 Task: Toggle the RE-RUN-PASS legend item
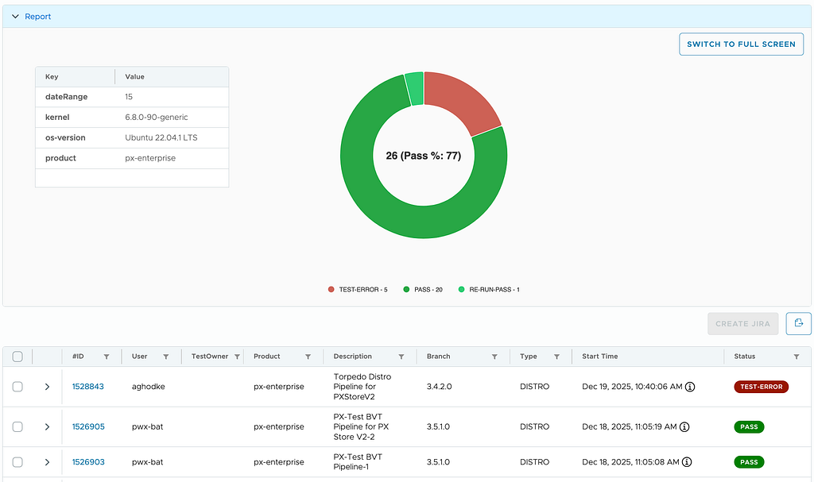coord(489,290)
